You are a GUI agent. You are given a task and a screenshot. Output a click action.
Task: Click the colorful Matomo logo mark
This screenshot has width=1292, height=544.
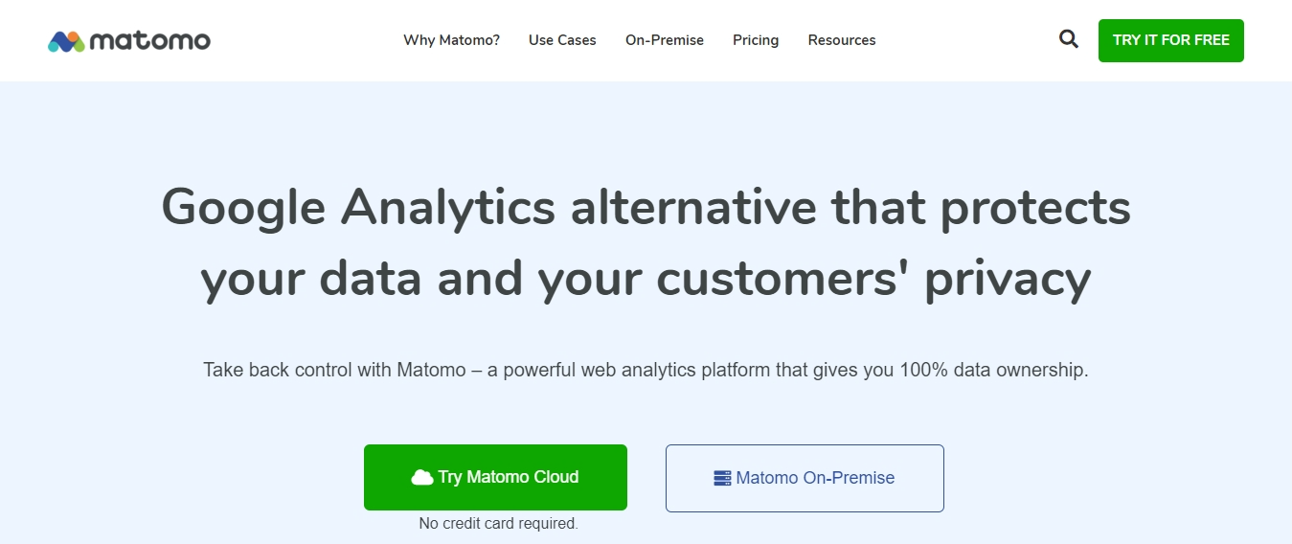point(67,41)
